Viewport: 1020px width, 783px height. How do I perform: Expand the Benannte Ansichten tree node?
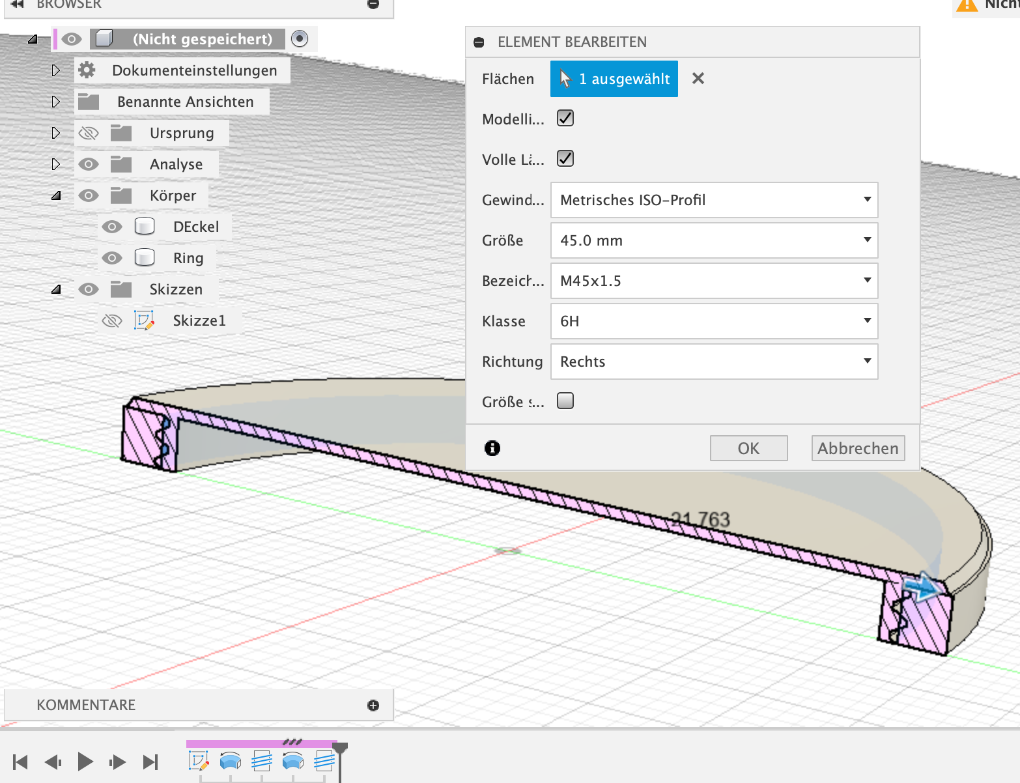56,102
